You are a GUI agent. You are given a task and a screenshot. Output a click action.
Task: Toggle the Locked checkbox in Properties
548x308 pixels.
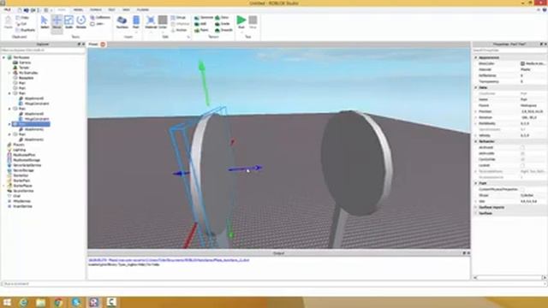pos(522,165)
